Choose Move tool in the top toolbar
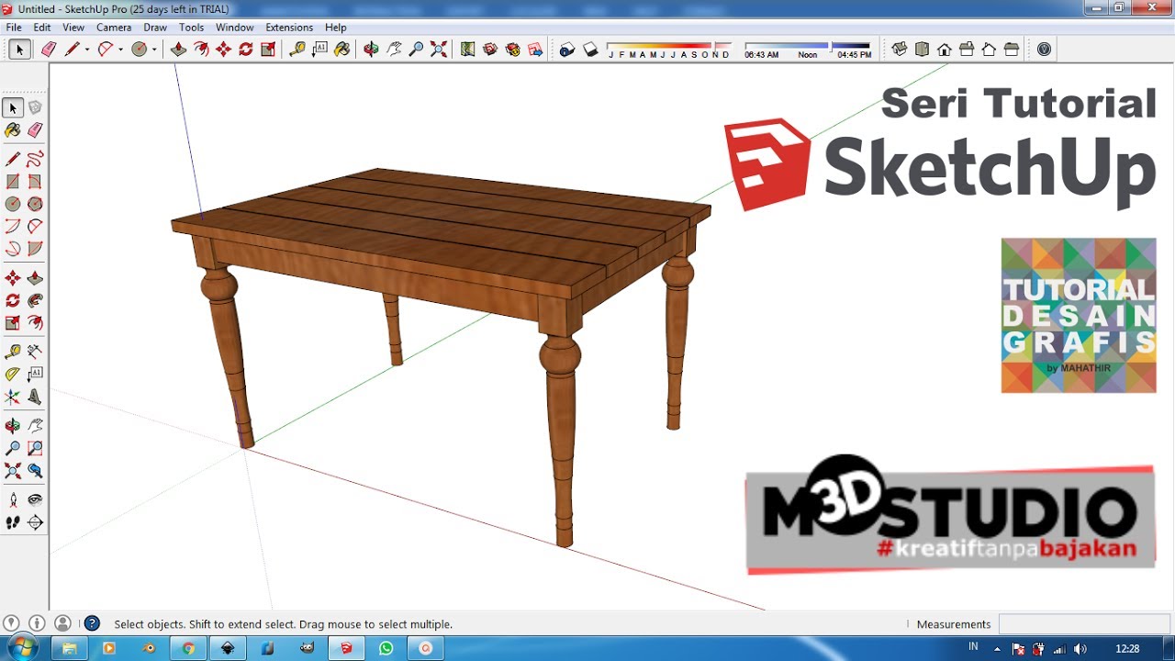The width and height of the screenshot is (1175, 661). 223,50
